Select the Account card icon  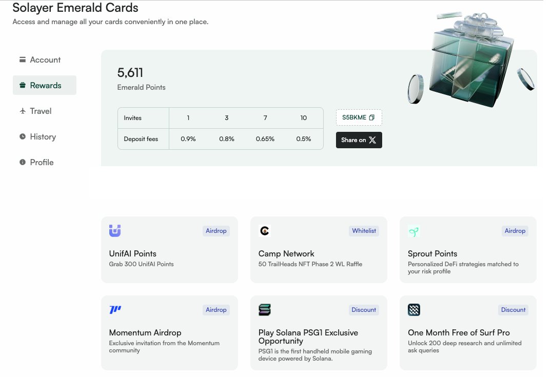click(23, 59)
